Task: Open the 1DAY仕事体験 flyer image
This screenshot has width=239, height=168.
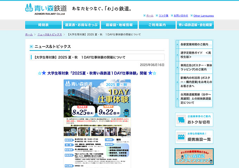Action: point(97,124)
